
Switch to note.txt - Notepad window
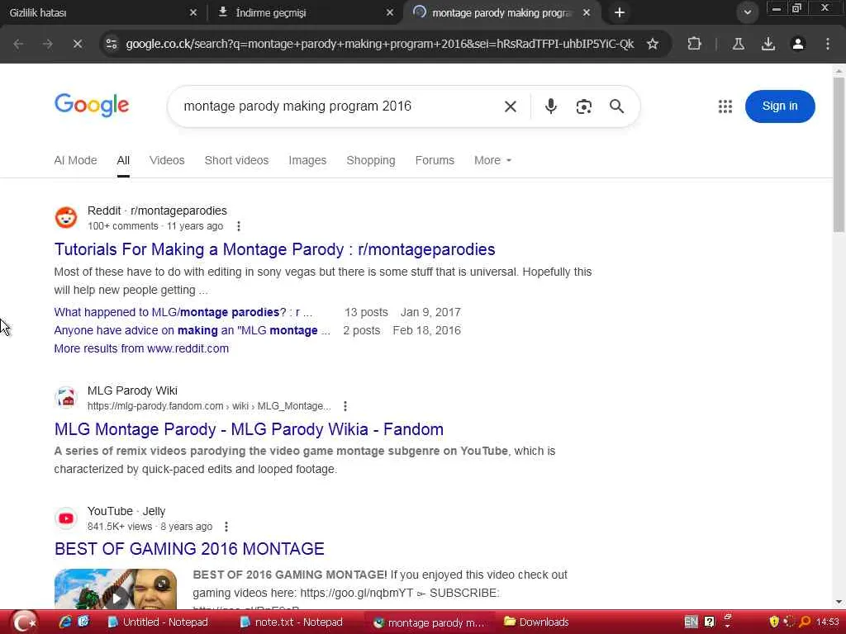(x=292, y=622)
